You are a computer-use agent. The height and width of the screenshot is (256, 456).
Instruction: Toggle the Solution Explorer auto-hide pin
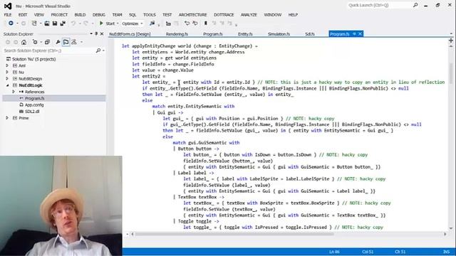coord(96,33)
